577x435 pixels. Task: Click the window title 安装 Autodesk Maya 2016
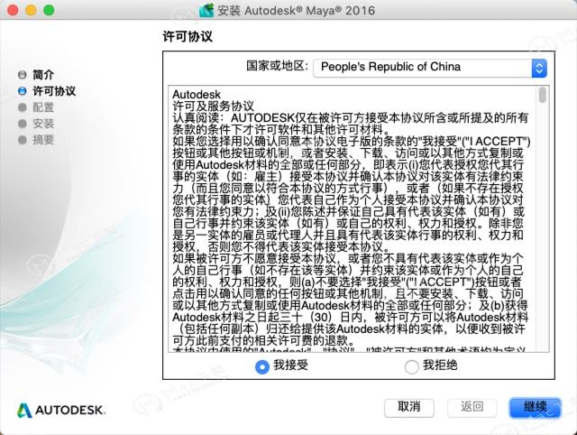pos(296,10)
